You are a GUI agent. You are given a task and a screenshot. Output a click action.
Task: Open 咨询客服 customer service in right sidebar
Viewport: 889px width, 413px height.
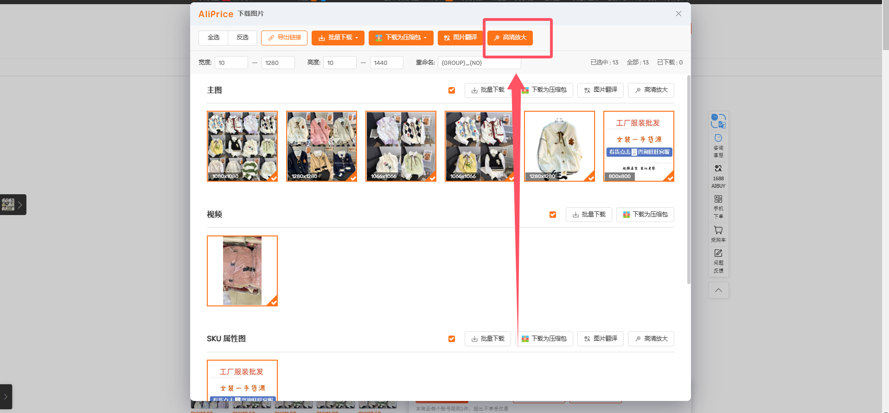coord(718,146)
